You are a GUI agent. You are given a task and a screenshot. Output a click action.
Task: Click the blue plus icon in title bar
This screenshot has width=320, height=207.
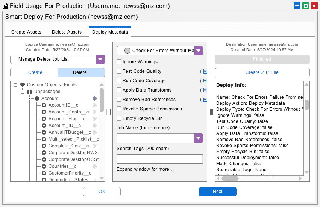pyautogui.click(x=297, y=6)
